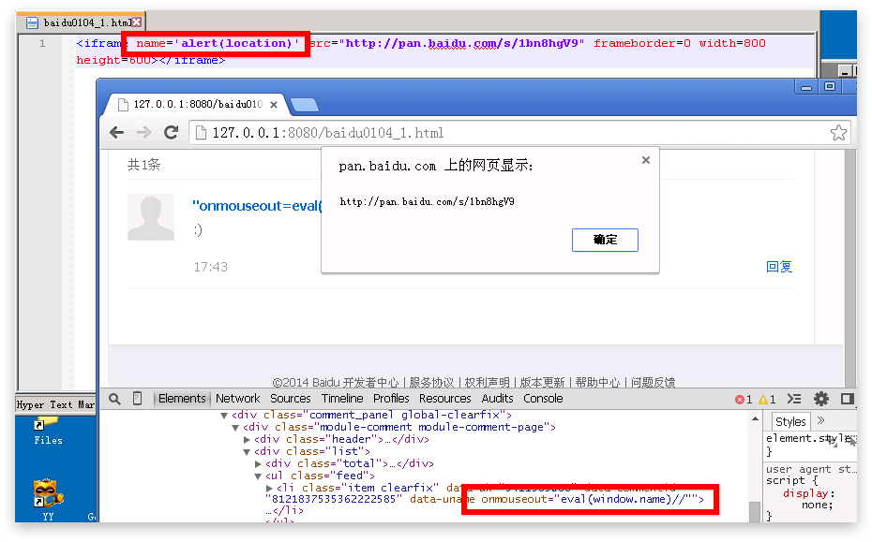The height and width of the screenshot is (542, 872).
Task: Click the Files desktop shortcut icon
Action: pos(47,431)
